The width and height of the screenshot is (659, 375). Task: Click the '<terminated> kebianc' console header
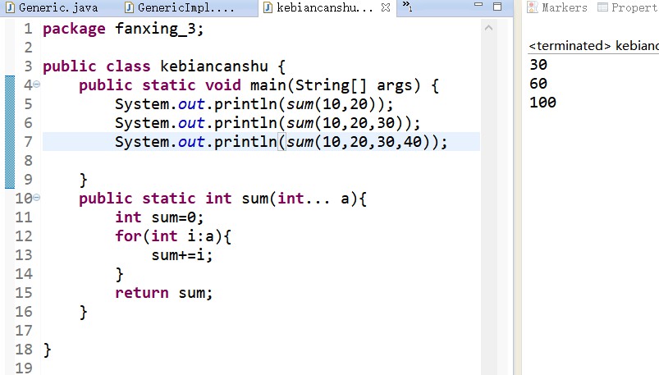pos(593,45)
